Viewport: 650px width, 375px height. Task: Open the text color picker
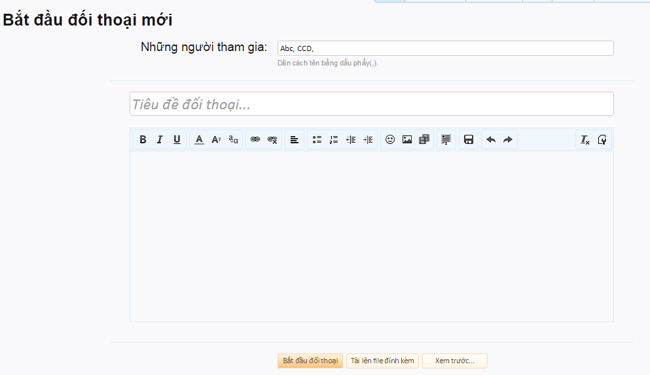tap(199, 139)
